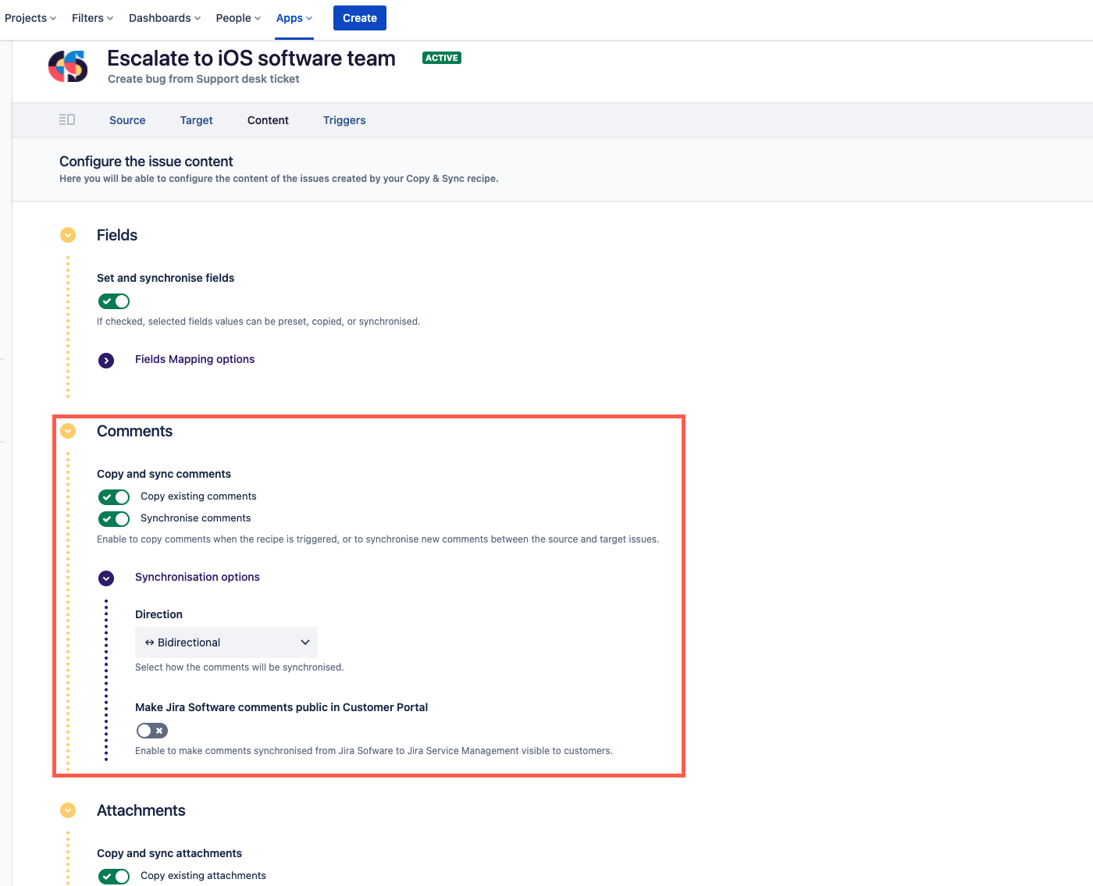This screenshot has height=886, width=1093.
Task: Click the yellow Fields section chevron icon
Action: coord(68,235)
